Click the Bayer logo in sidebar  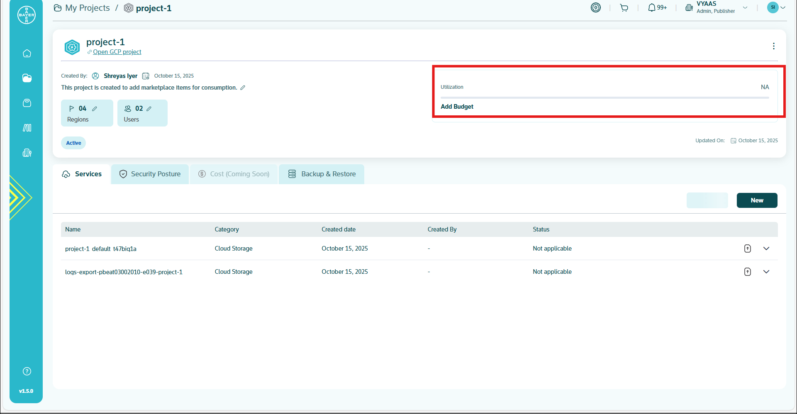[x=27, y=15]
